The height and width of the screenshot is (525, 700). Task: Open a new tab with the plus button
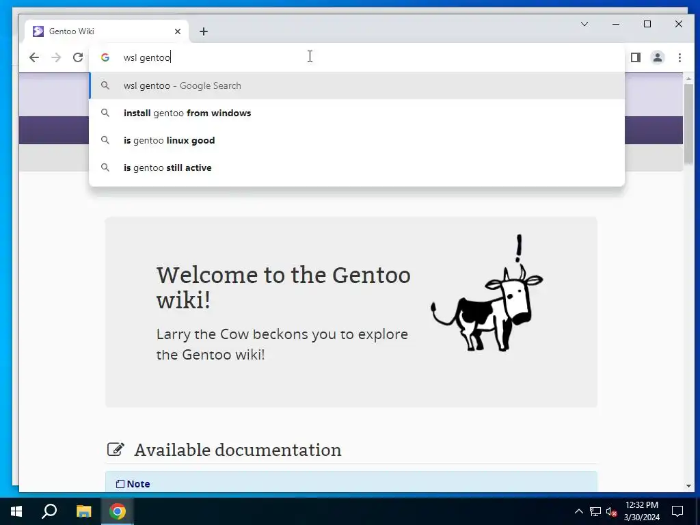[204, 31]
